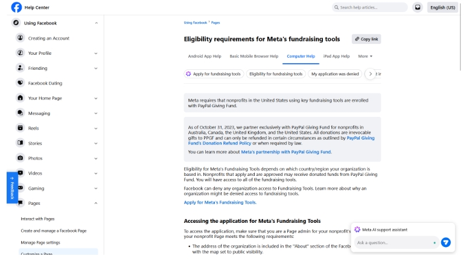
Task: Click the Copy link button
Action: (x=366, y=39)
